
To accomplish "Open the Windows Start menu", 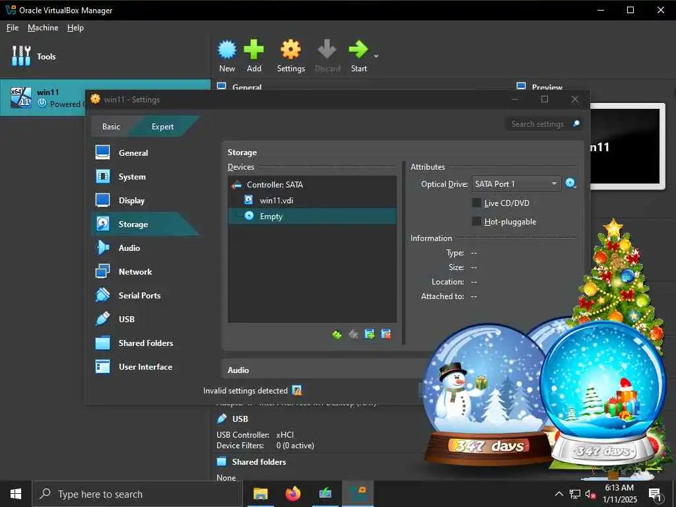I will tap(16, 494).
